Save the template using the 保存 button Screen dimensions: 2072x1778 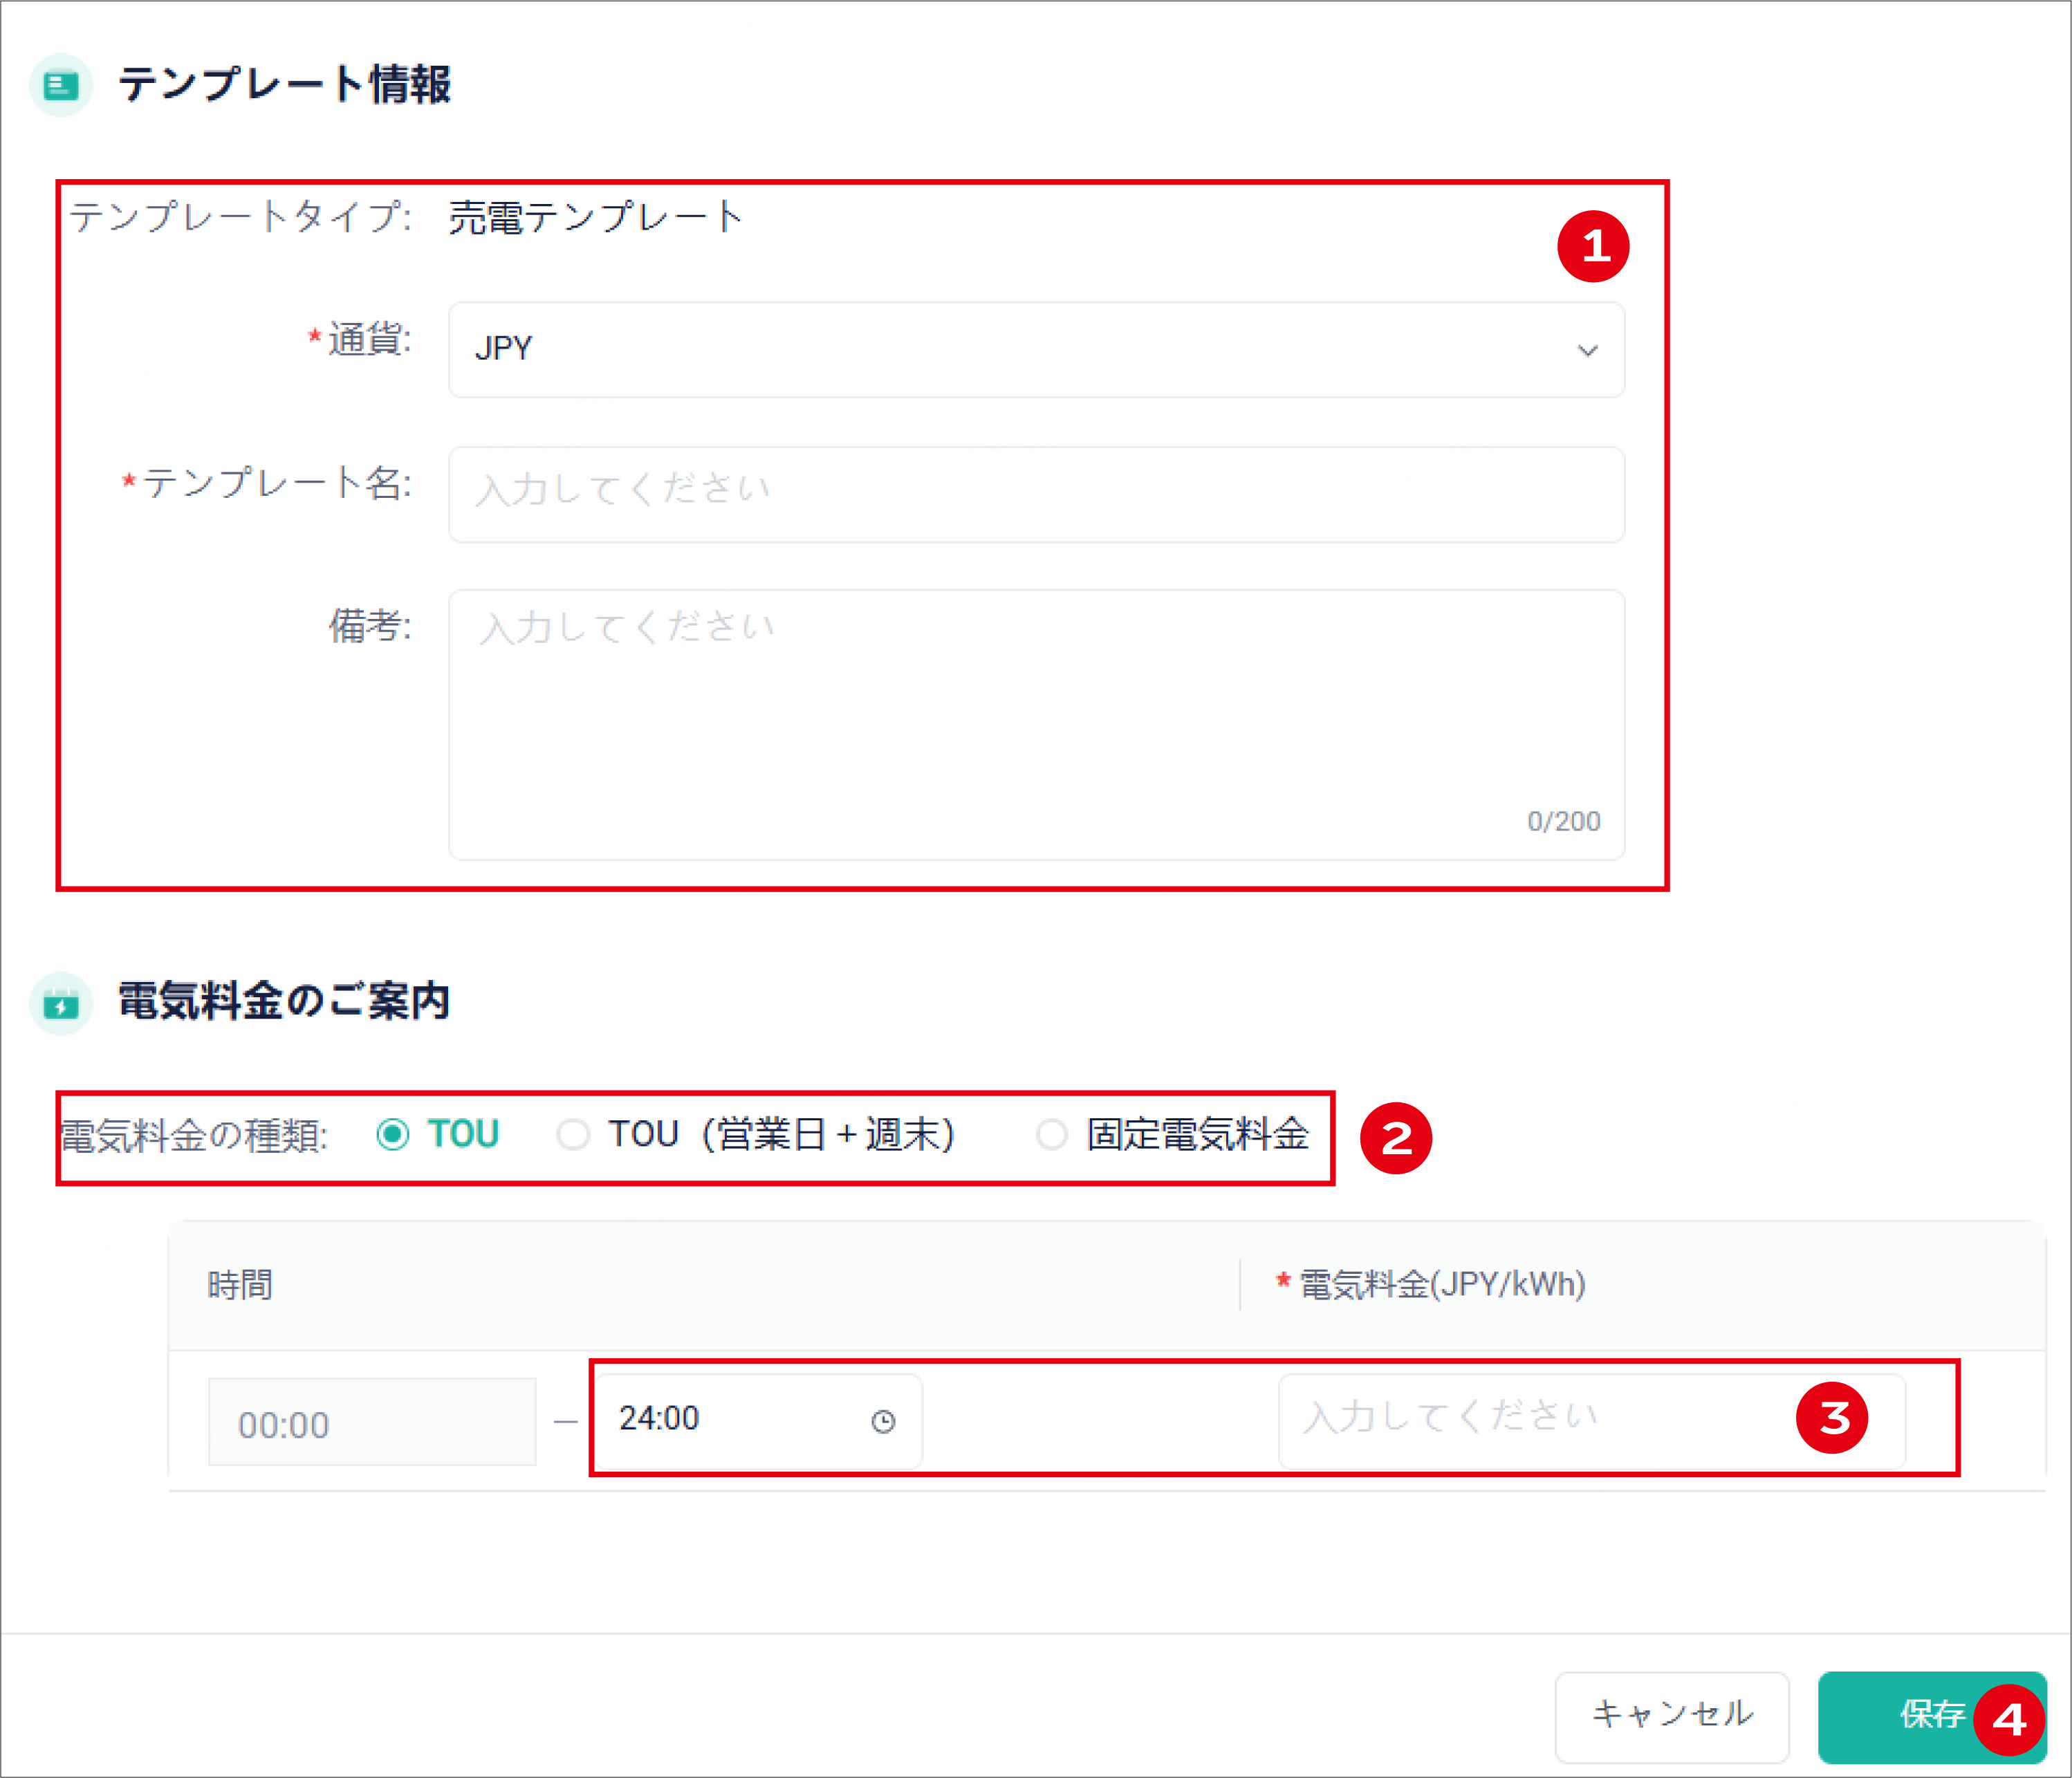tap(1930, 1717)
